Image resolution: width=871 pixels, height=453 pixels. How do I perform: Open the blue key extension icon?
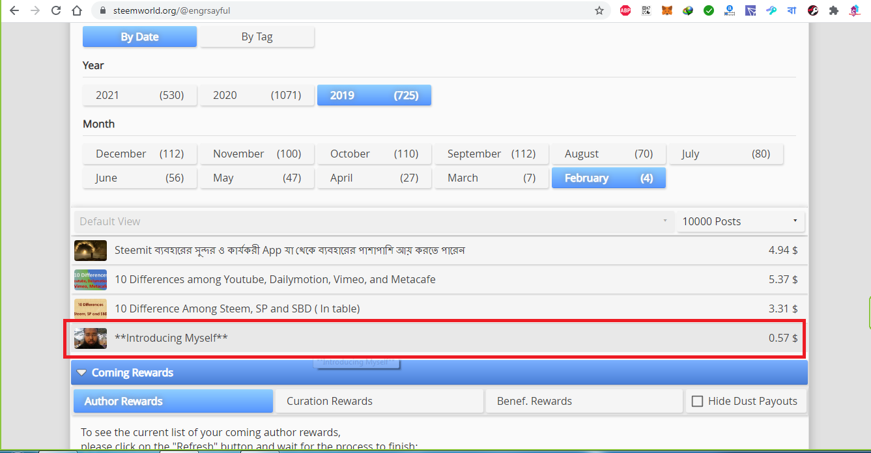tap(771, 10)
